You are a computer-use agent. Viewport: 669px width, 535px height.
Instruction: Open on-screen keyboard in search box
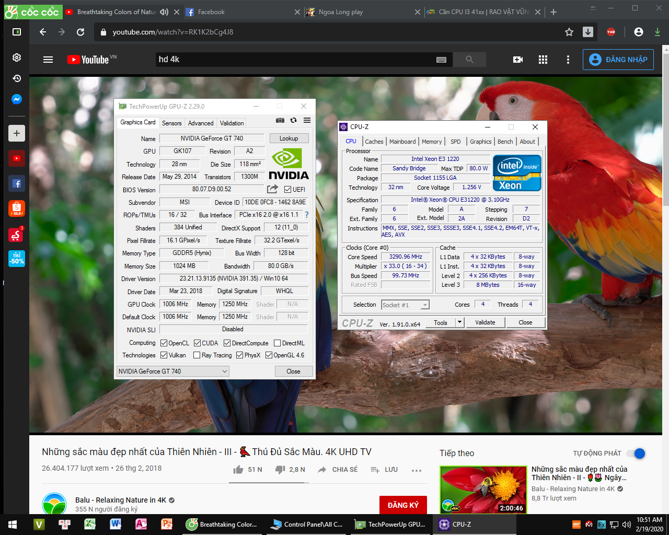click(441, 60)
